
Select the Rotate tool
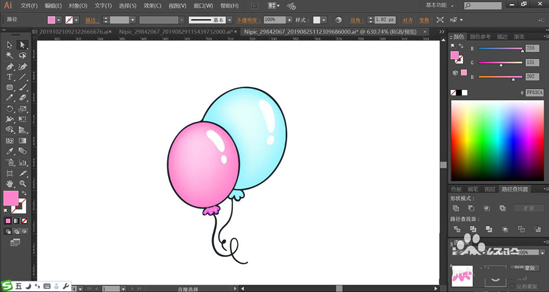(x=9, y=109)
